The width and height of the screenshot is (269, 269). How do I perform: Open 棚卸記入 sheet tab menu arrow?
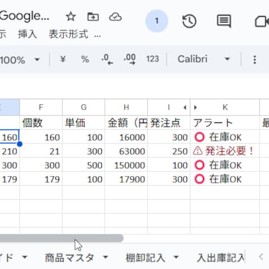point(176,257)
